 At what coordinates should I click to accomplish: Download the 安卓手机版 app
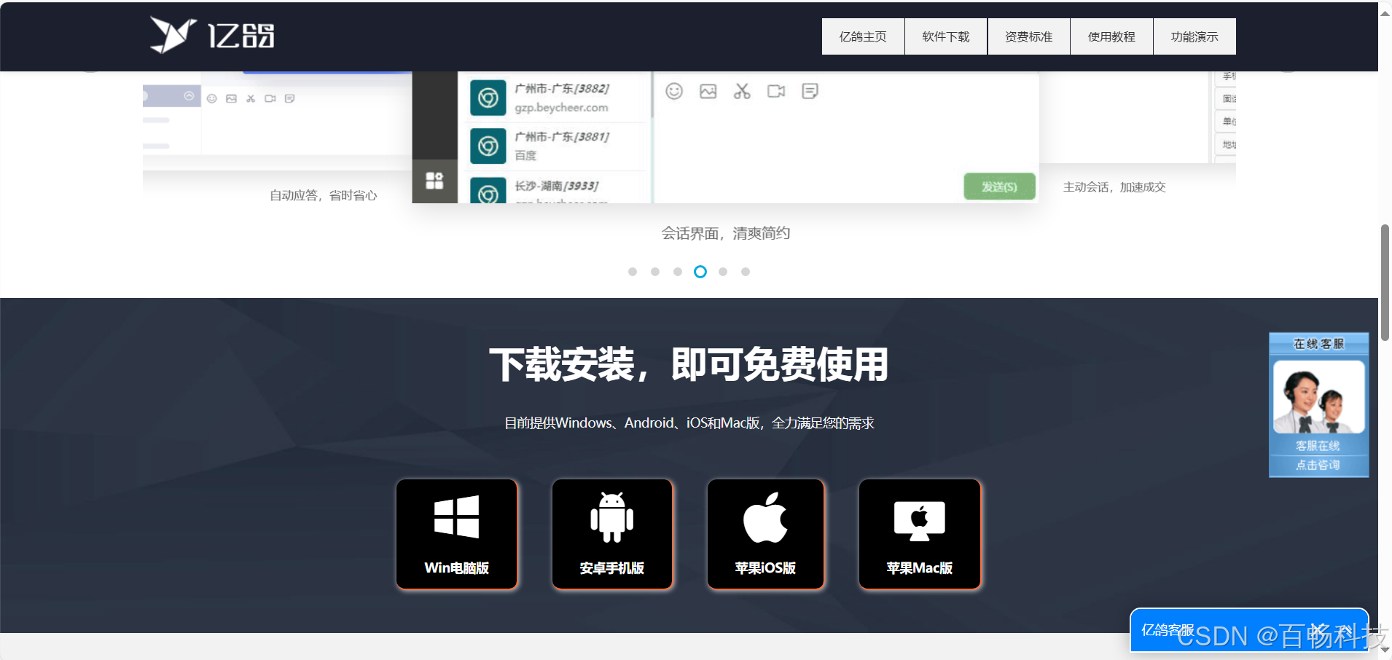tap(612, 533)
